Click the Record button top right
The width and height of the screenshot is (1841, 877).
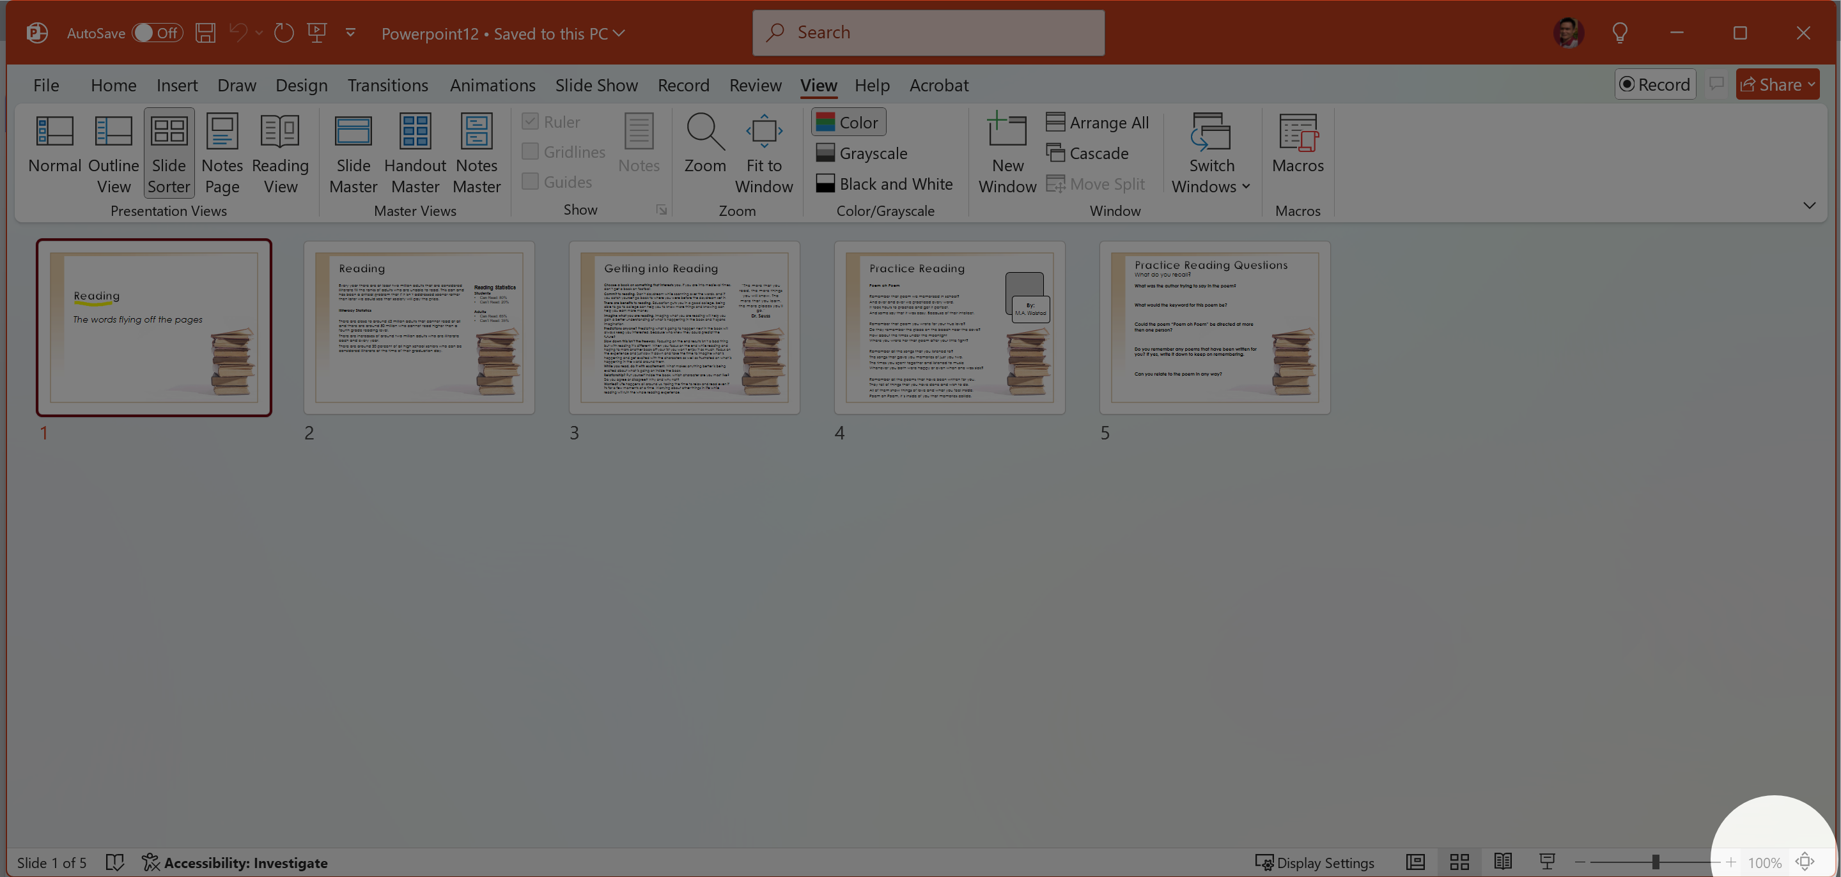(1654, 85)
